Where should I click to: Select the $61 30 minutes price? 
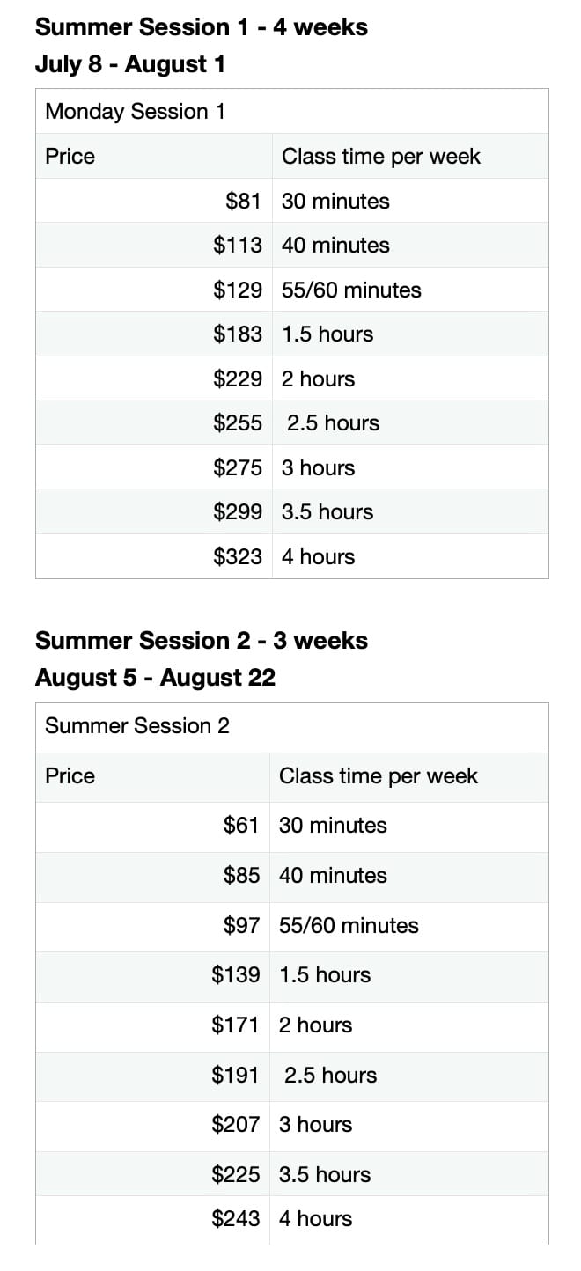coord(241,826)
